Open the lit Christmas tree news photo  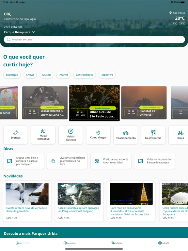131,194
